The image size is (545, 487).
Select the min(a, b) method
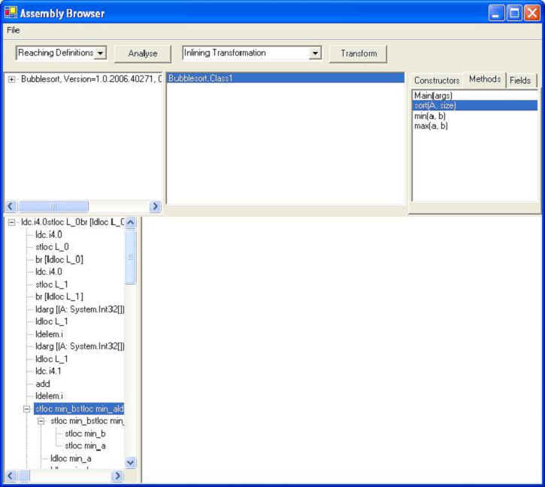[x=431, y=116]
